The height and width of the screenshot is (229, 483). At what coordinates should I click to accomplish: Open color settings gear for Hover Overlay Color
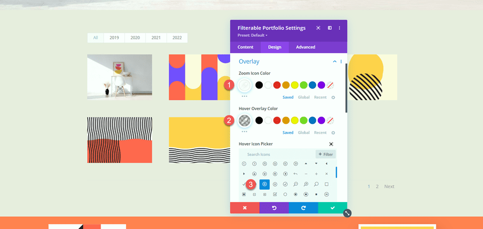point(333,133)
